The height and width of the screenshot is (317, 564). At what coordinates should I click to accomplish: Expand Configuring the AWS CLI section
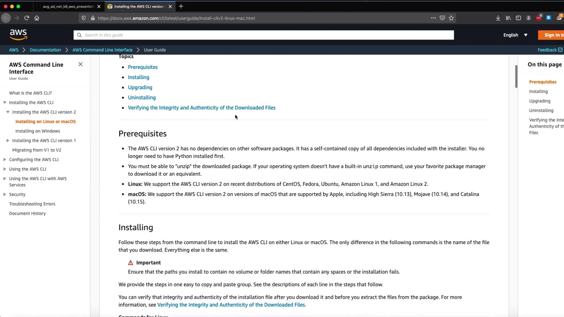point(5,160)
